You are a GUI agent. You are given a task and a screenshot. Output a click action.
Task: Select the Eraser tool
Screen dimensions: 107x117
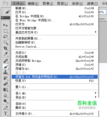[x=5, y=84]
